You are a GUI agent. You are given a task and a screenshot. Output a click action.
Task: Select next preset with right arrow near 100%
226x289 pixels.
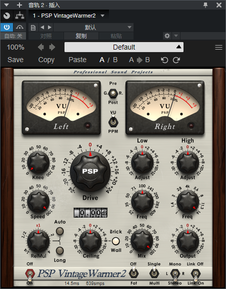coord(52,48)
